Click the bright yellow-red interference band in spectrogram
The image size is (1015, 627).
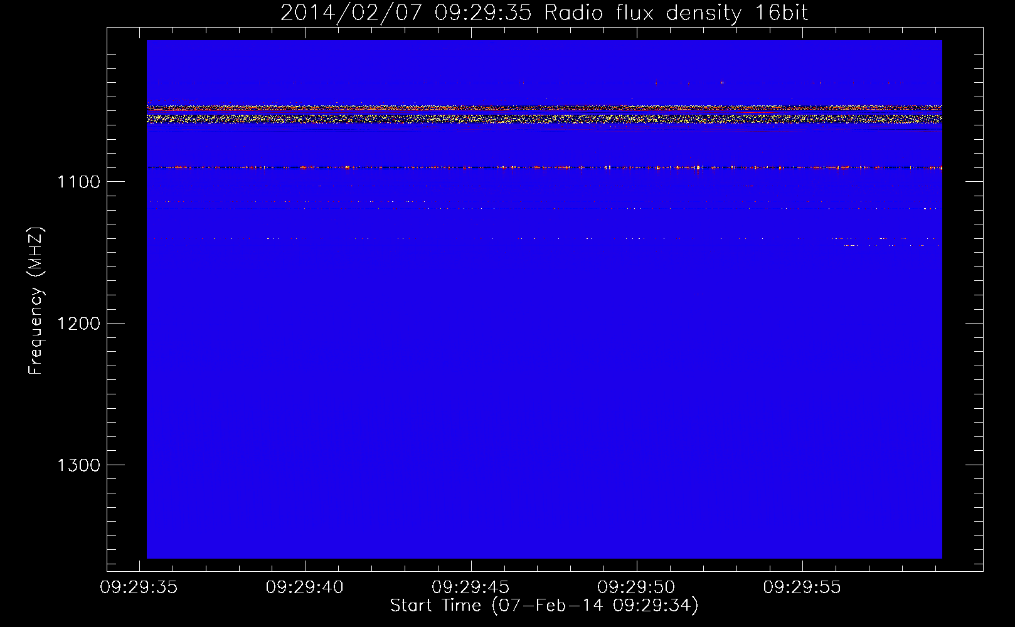click(544, 113)
